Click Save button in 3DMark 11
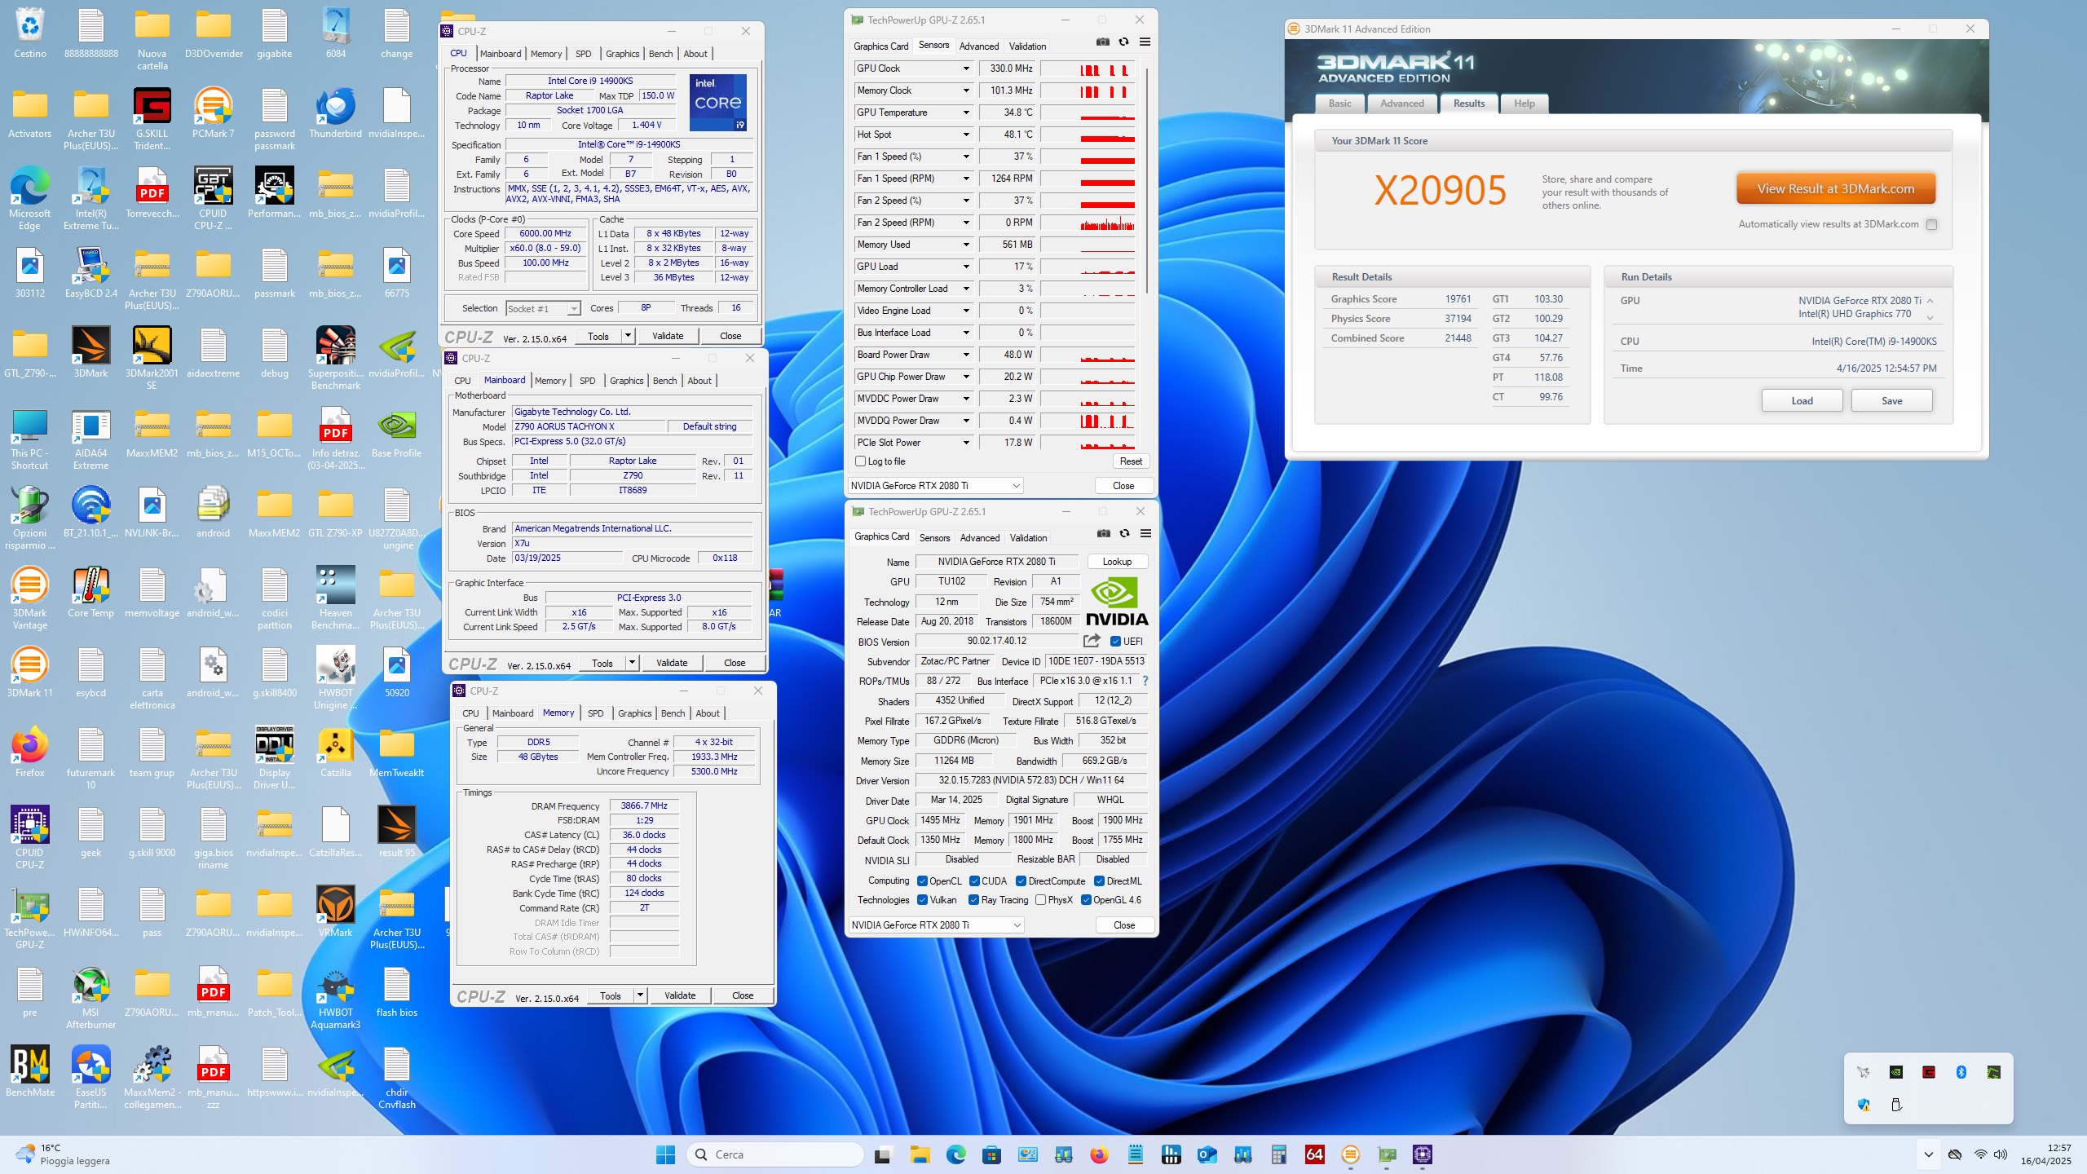2087x1174 pixels. point(1891,401)
